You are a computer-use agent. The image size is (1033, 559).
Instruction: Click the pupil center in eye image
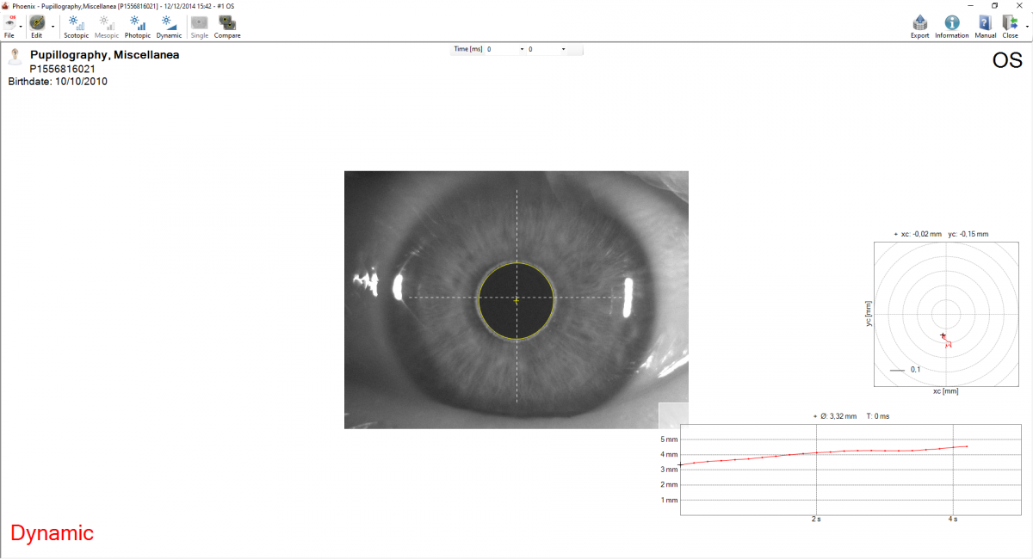(x=516, y=299)
